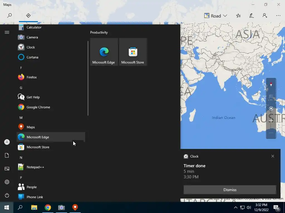Viewport: 285px width, 213px height.
Task: Rotate map to north with compass
Action: 271,84
